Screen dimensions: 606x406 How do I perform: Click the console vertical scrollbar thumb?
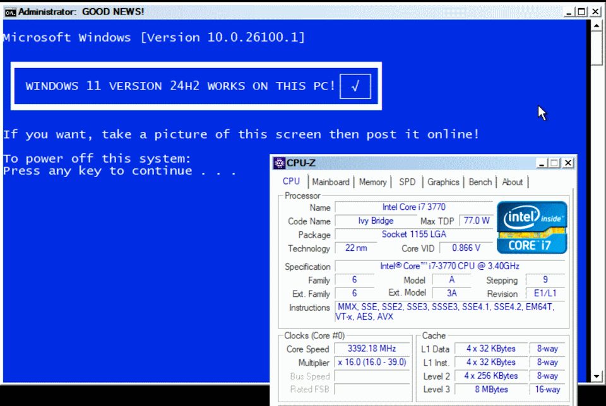[x=597, y=49]
